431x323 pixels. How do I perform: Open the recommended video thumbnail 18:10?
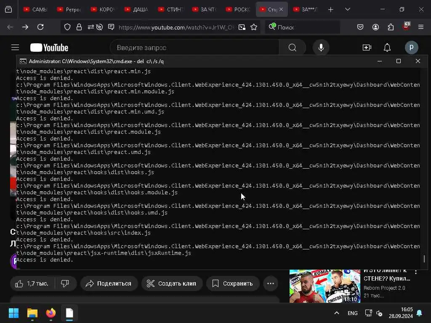coord(325,286)
